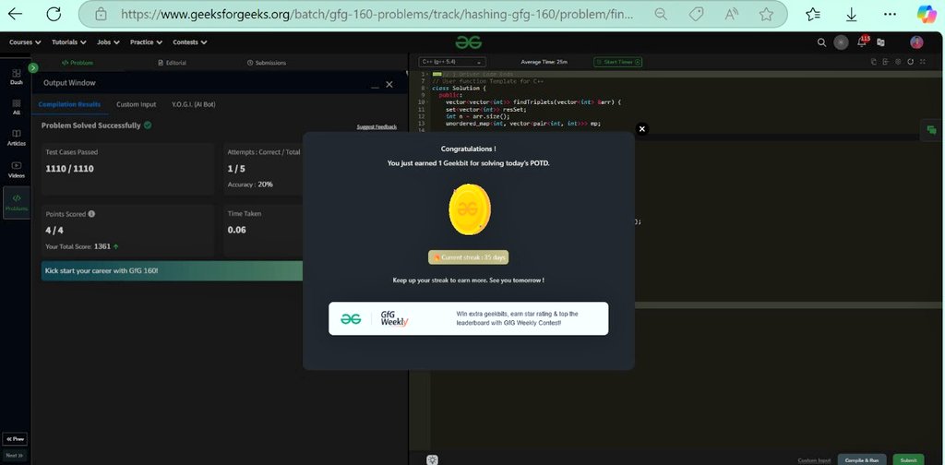This screenshot has height=465, width=945.
Task: Click the Compile & Run button
Action: point(862,459)
